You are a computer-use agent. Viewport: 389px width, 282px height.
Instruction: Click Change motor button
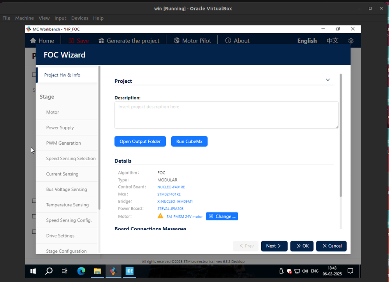(x=222, y=216)
